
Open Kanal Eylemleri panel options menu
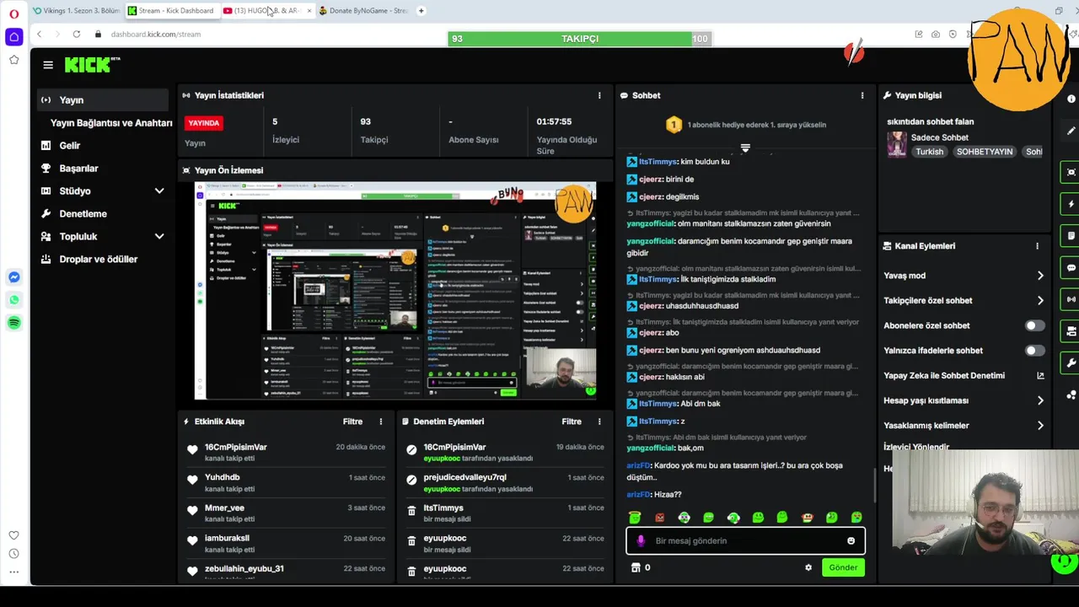[x=1037, y=246]
